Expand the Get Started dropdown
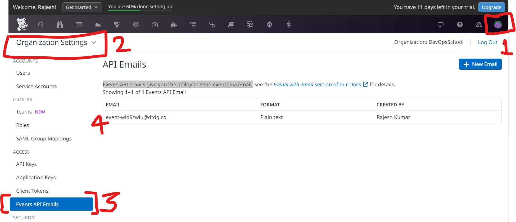 82,7
